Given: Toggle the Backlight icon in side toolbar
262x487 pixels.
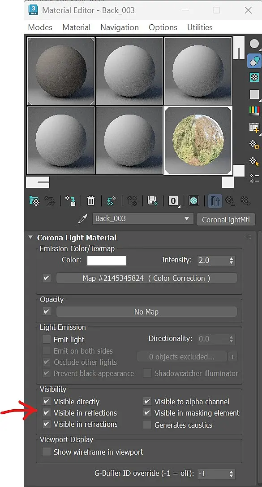Looking at the screenshot, I should click(254, 61).
